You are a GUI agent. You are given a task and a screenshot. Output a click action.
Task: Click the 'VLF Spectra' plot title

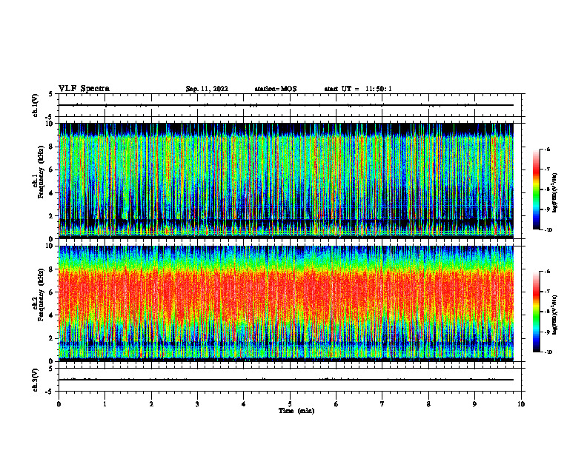(x=84, y=89)
